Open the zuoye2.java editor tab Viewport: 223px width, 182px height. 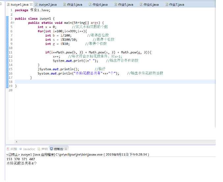(x=48, y=5)
